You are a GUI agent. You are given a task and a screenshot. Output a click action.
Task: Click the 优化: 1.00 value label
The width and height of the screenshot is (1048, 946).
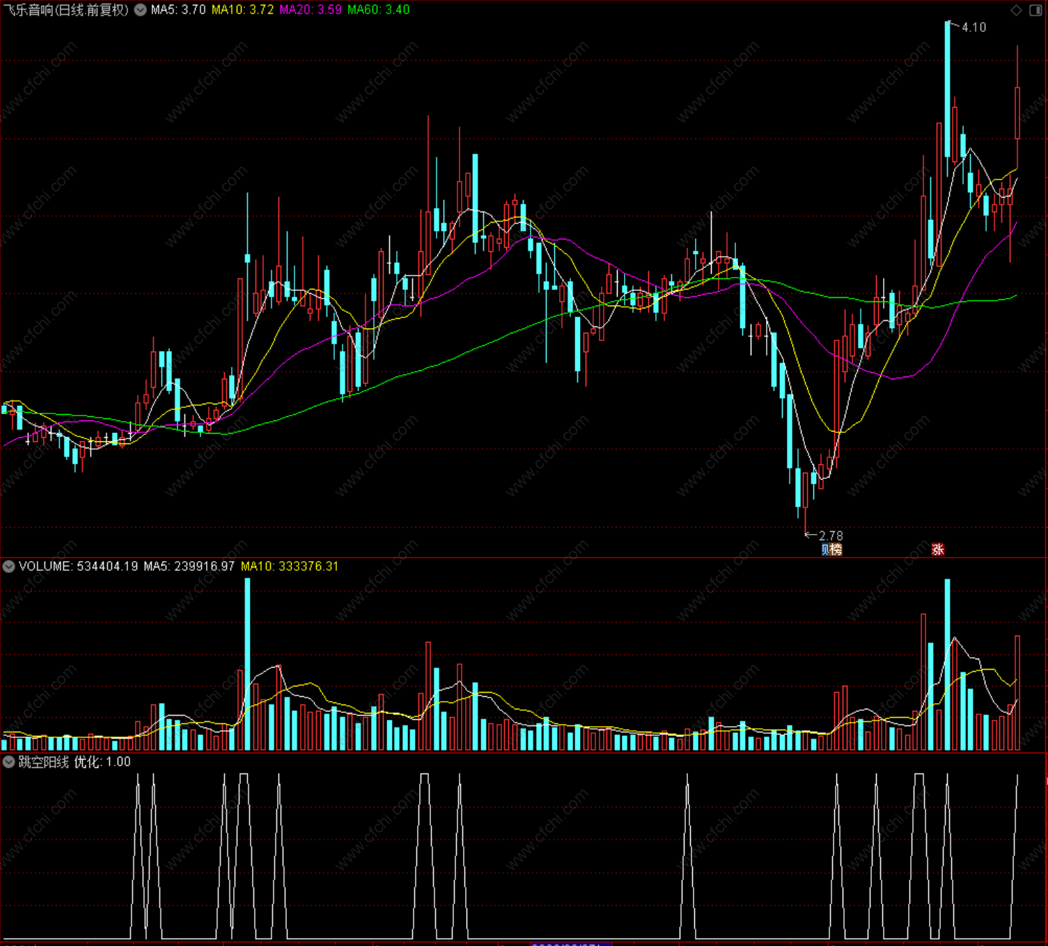click(x=102, y=762)
